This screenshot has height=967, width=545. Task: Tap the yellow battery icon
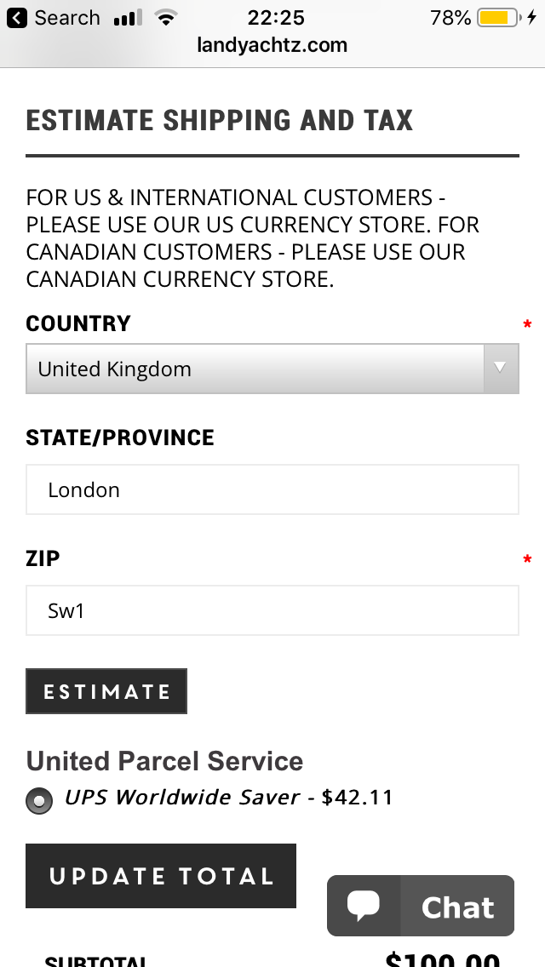(x=498, y=18)
